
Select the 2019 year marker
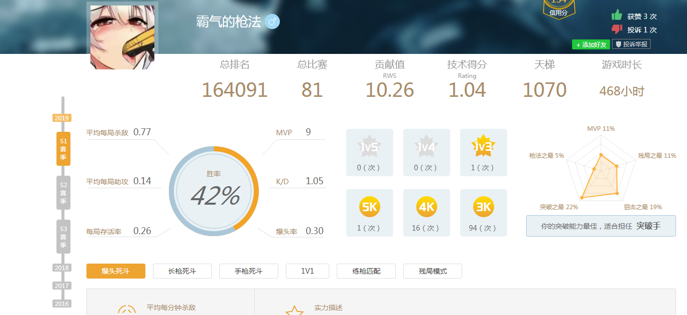(62, 118)
